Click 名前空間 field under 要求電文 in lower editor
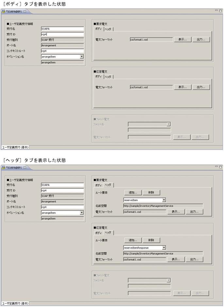The image size is (224, 307). point(163,206)
